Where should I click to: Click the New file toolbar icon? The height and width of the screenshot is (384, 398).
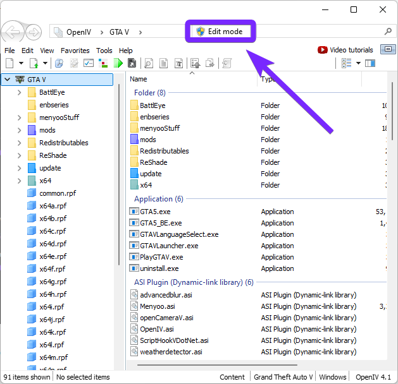pyautogui.click(x=9, y=63)
